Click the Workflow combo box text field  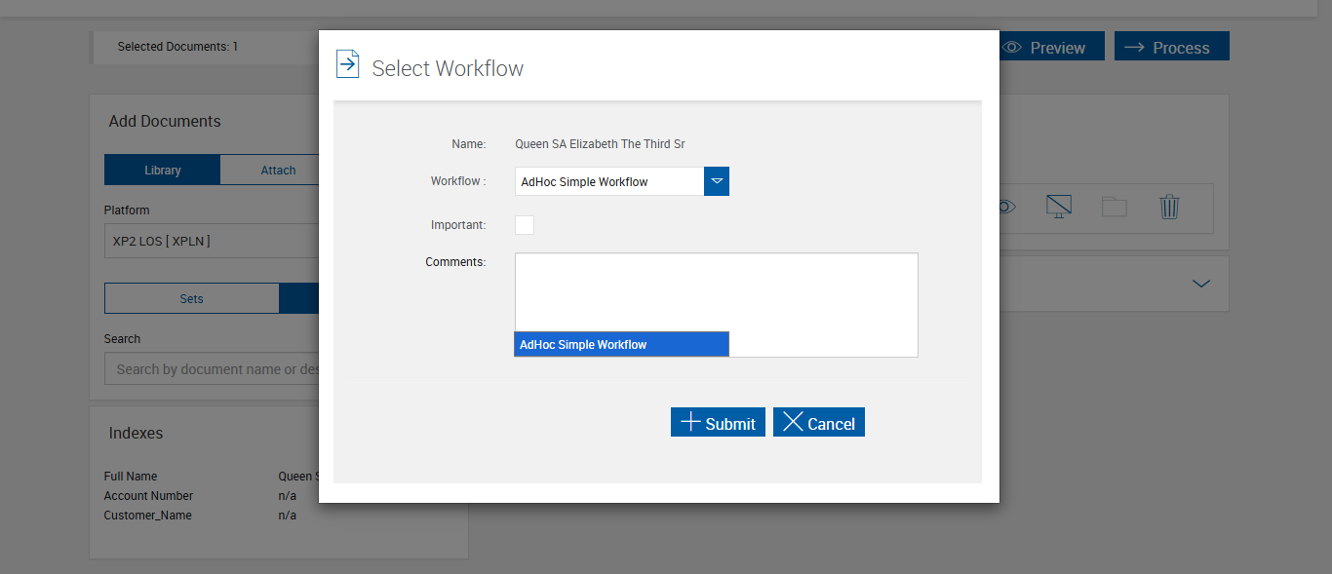click(x=608, y=181)
